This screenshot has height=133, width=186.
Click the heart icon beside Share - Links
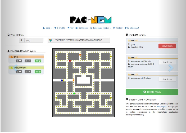click(127, 99)
